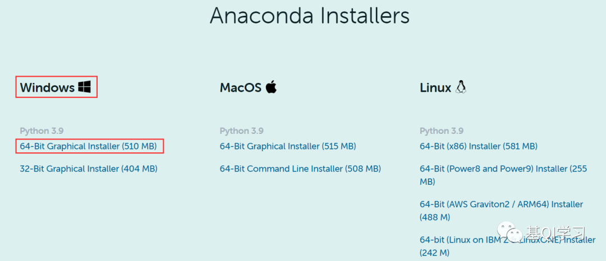This screenshot has height=261, width=606.
Task: Click the Linux penguin icon
Action: tap(460, 87)
